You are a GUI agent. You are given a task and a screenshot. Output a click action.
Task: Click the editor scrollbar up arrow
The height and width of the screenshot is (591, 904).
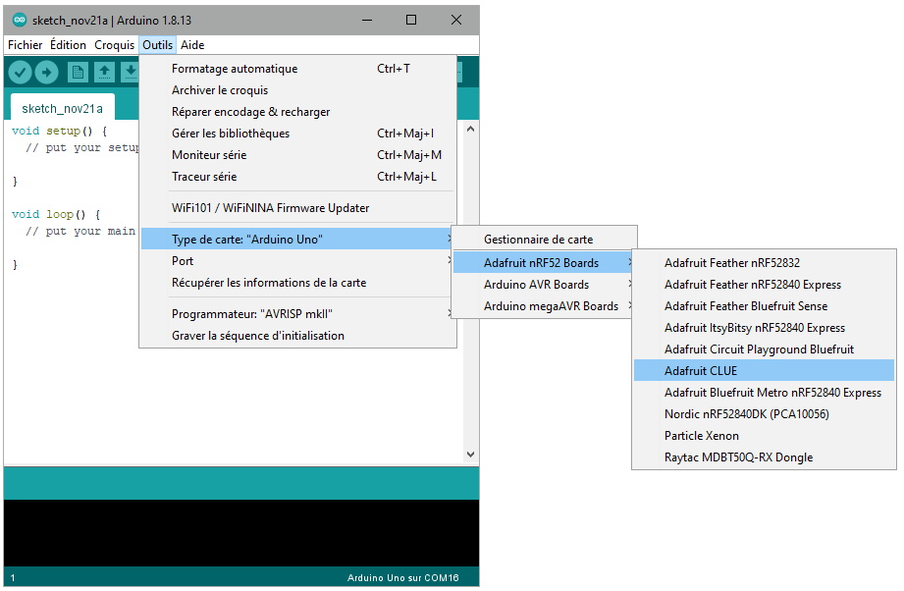pyautogui.click(x=470, y=129)
